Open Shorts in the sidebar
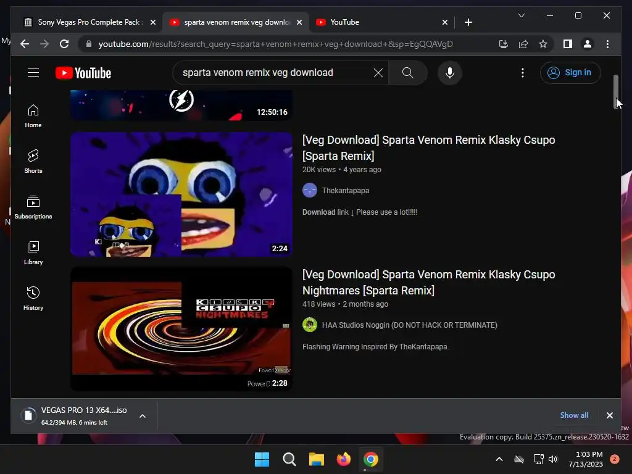Viewport: 632px width, 474px height. 33,162
